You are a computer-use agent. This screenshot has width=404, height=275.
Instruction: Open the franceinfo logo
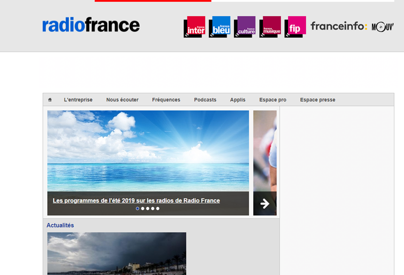tap(339, 26)
